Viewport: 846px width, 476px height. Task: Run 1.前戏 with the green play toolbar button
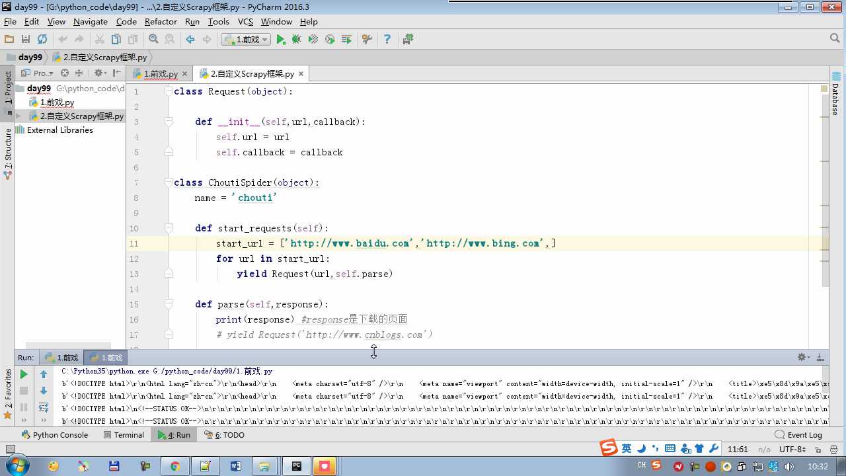[281, 40]
